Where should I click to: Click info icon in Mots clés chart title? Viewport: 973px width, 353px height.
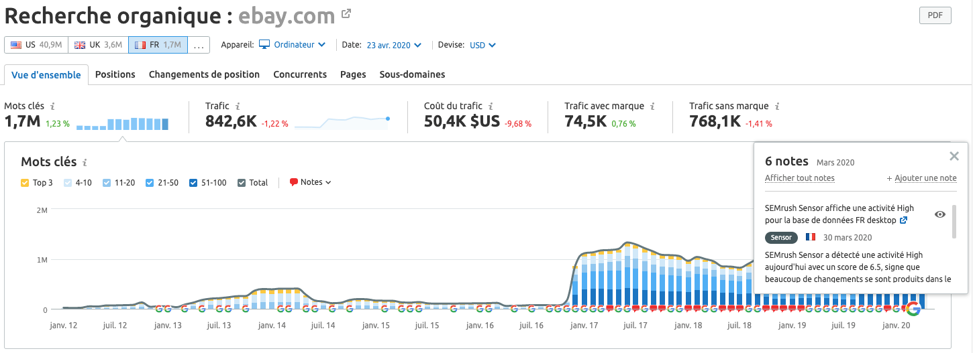pos(85,162)
